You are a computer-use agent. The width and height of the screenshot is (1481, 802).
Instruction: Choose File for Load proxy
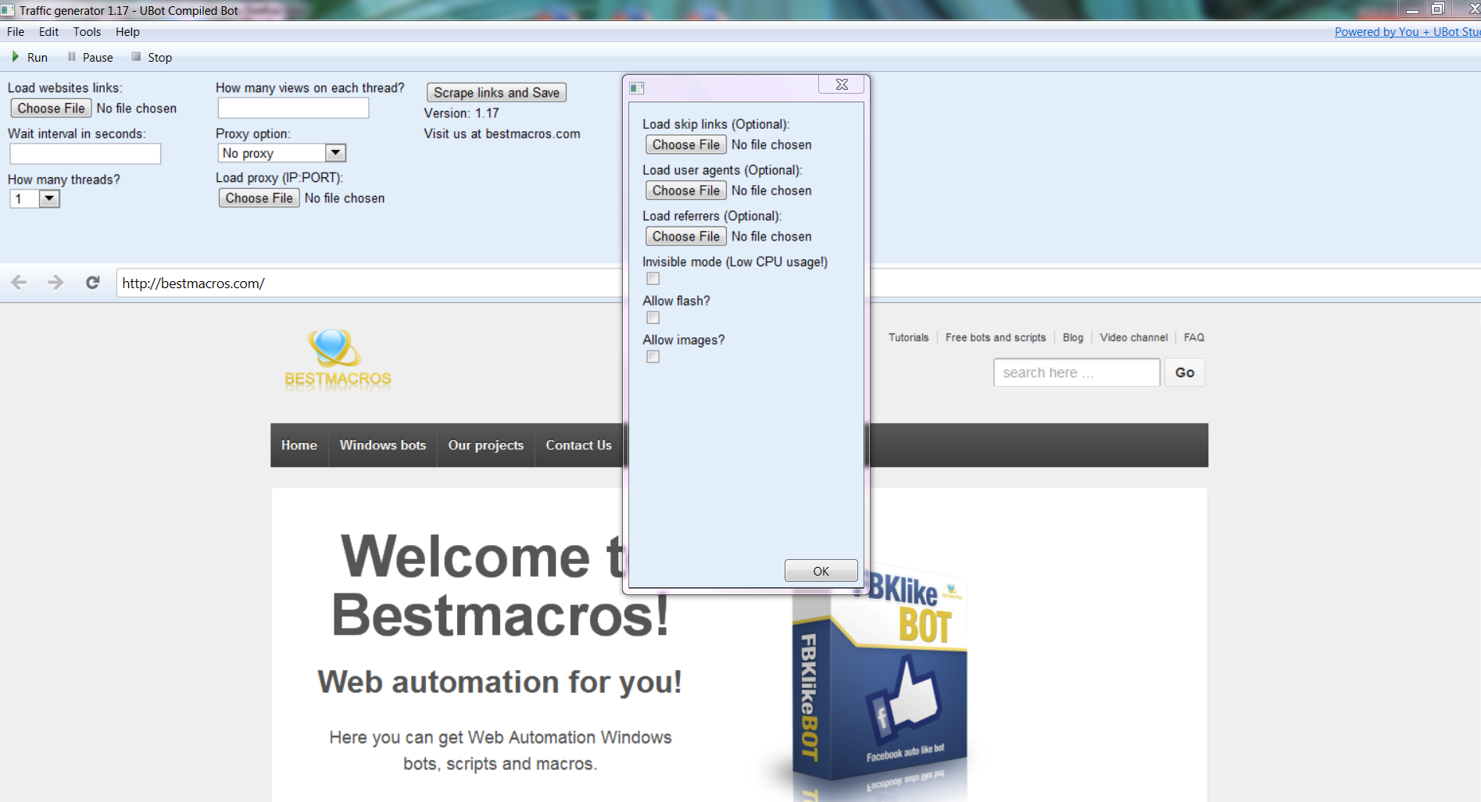coord(259,198)
